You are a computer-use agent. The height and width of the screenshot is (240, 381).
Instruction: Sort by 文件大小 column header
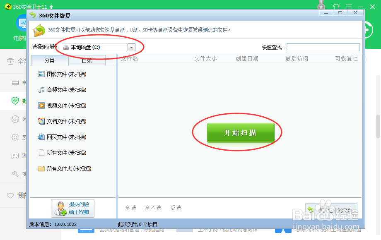click(x=205, y=58)
